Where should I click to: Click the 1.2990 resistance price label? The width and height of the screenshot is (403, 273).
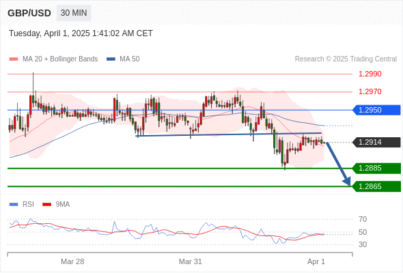pyautogui.click(x=370, y=74)
